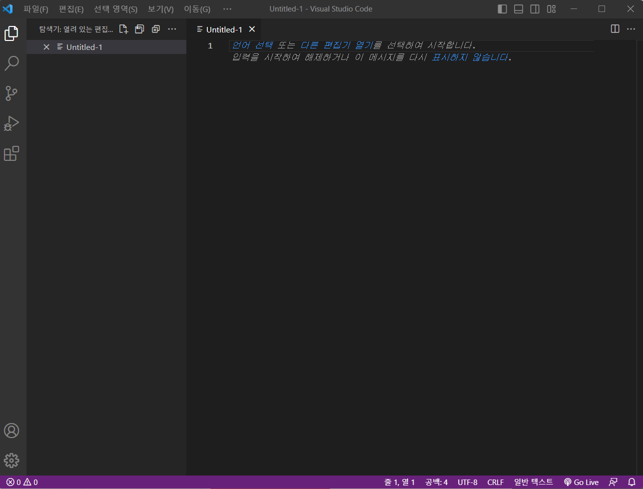This screenshot has height=489, width=643.
Task: Click the 표시하지 않습니다 link
Action: pos(470,57)
